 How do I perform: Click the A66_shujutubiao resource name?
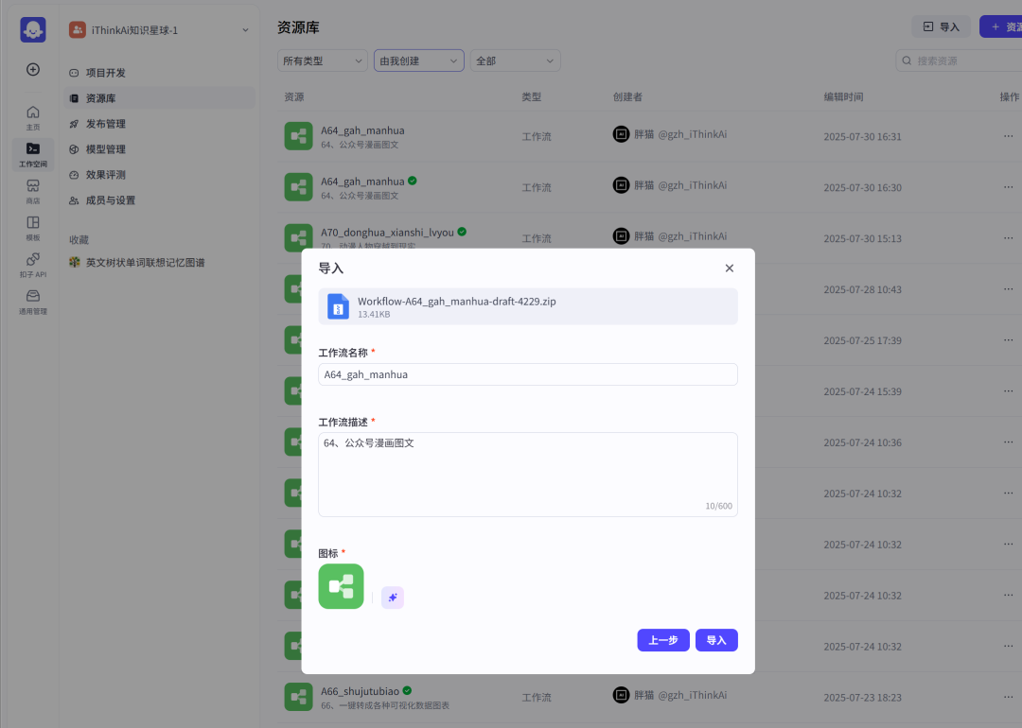(360, 691)
